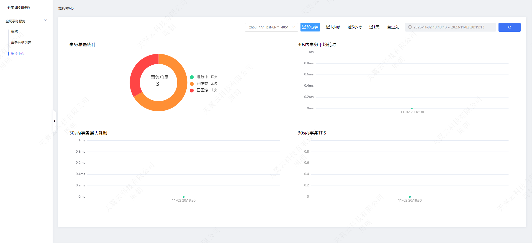Screen dimensions: 532x243
Task: Click the date range input field
Action: pos(450,27)
